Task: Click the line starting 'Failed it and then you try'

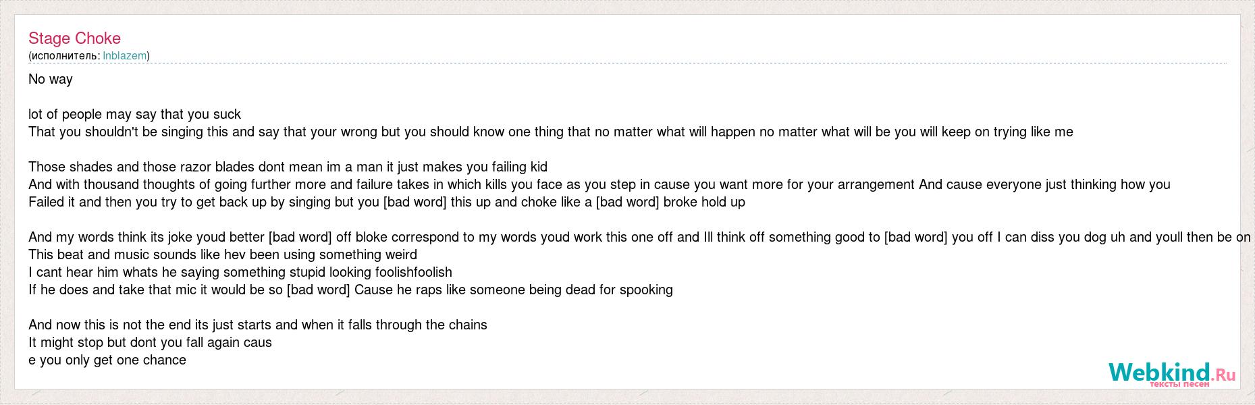Action: [386, 202]
